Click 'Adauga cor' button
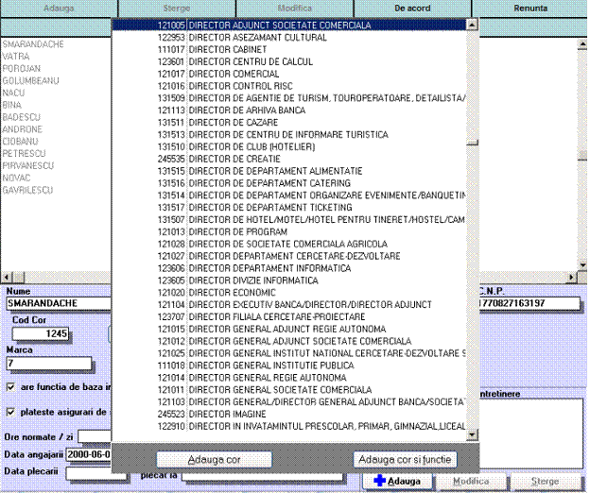590x493 pixels. pyautogui.click(x=214, y=459)
